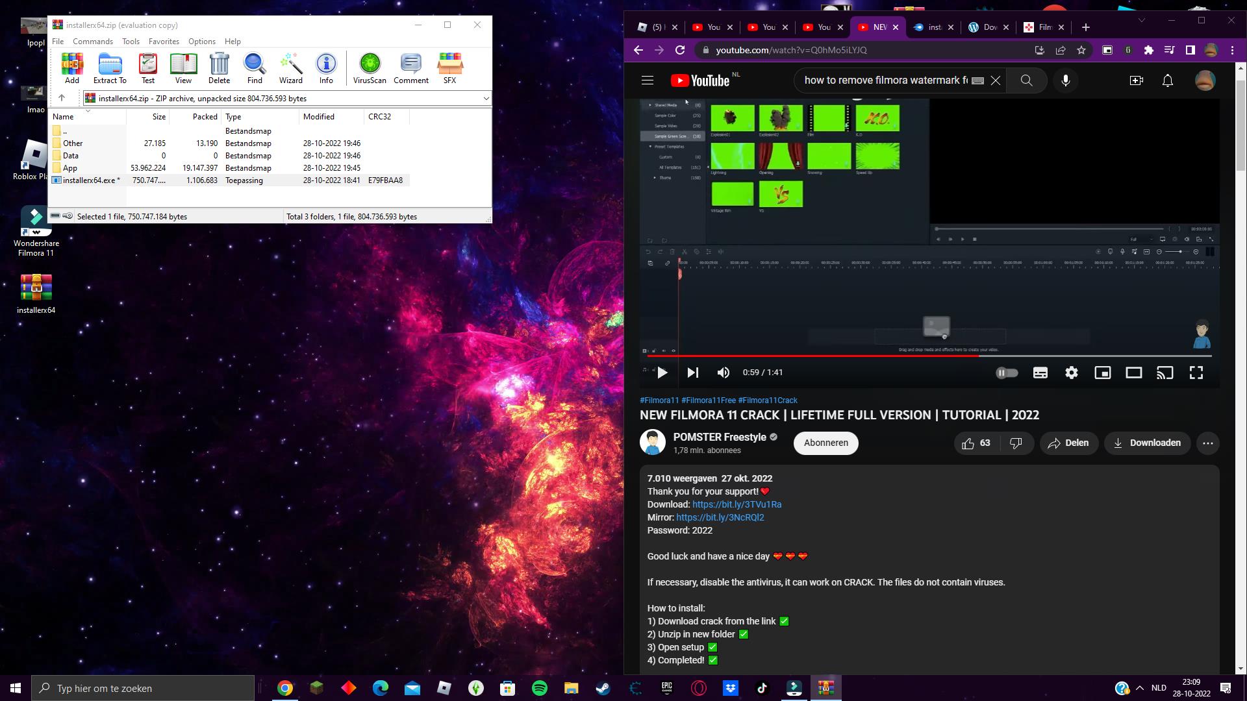Open the Favorites menu in WinRAR
This screenshot has height=701, width=1247.
[164, 42]
